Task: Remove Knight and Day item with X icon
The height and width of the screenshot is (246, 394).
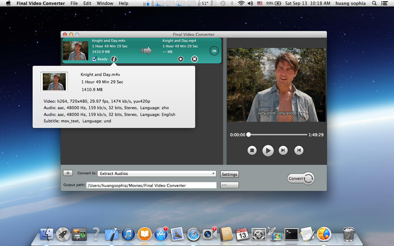Action: tap(195, 59)
